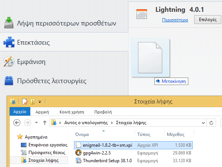Click the enigmail xpi file icon
222x167 pixels.
click(x=78, y=145)
